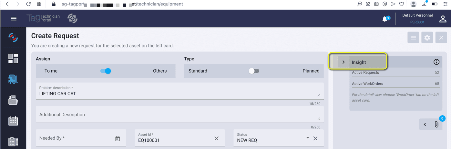Click the browser back arrow

tap(7, 4)
